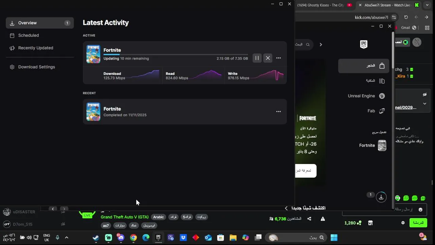Image resolution: width=435 pixels, height=245 pixels.
Task: Open the Grand Theft Auto V (GTA) category link
Action: click(124, 217)
